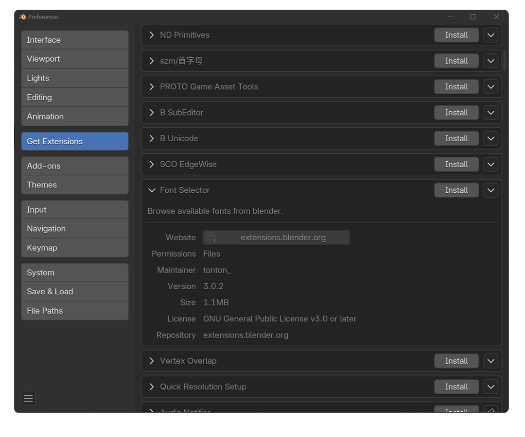Open options dropdown for PROTO Game Asset Tools
525x437 pixels.
[x=491, y=87]
